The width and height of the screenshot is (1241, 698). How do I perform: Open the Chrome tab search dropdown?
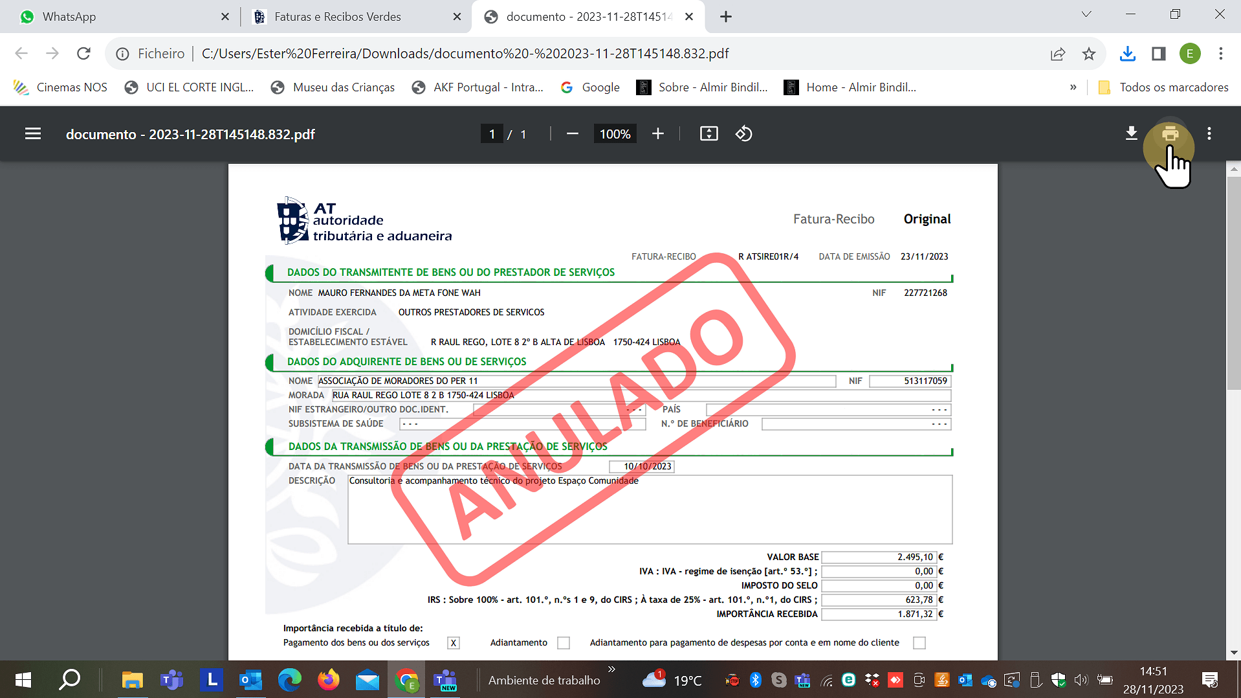1086,15
